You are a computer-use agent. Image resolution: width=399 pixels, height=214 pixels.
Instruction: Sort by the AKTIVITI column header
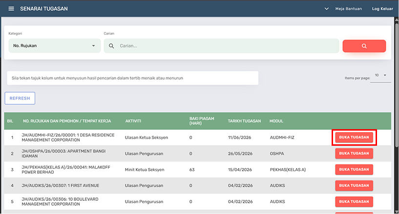tap(133, 121)
